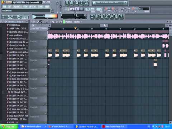Viewport: 172px width, 129px height.
Task: Open the pattern number selector
Action: pyautogui.click(x=99, y=9)
